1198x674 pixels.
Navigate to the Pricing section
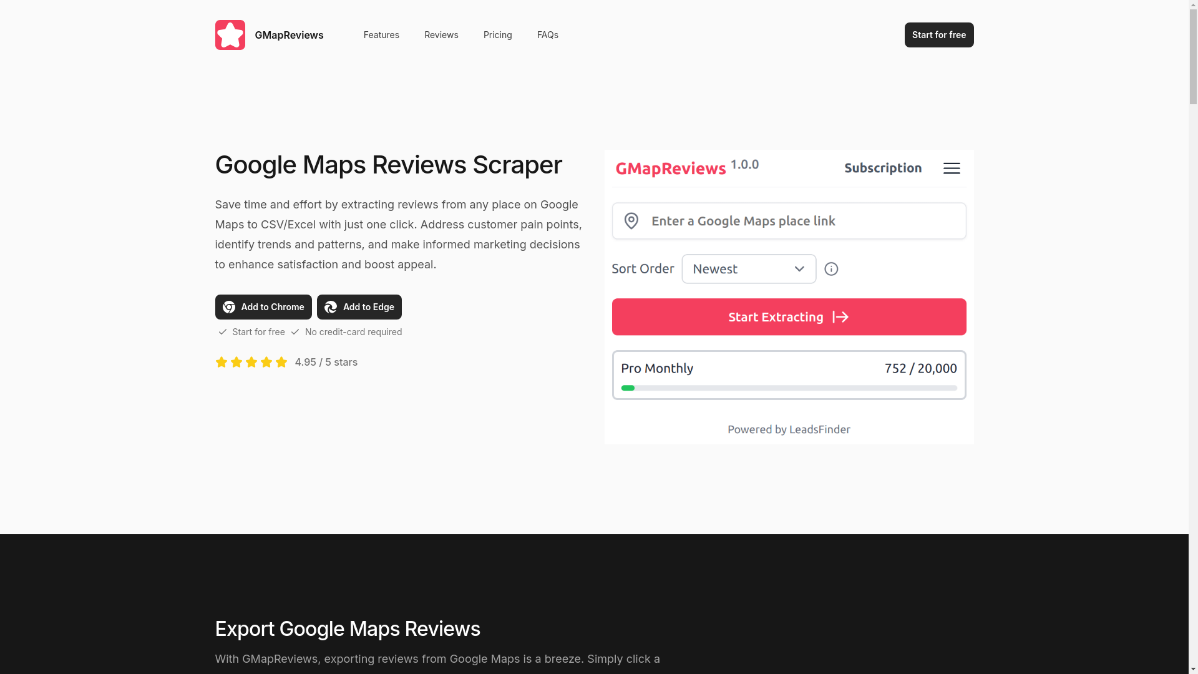click(497, 35)
